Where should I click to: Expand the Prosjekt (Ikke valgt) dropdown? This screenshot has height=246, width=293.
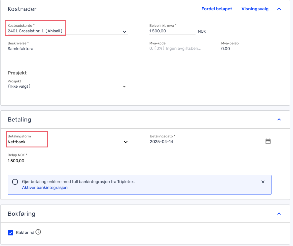tap(68, 87)
